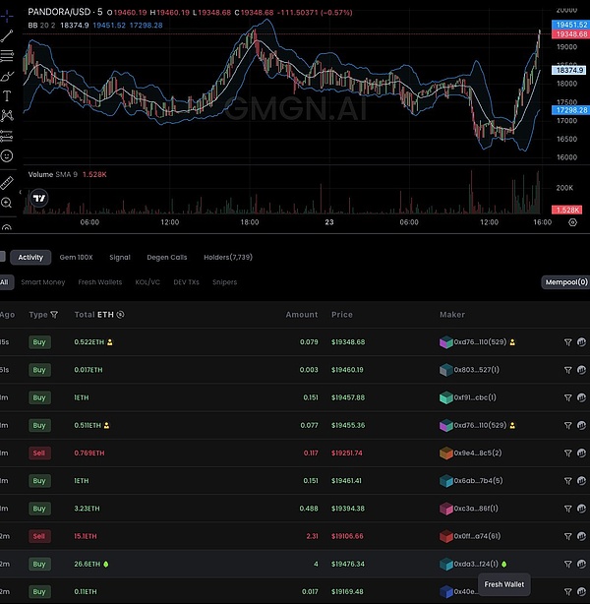This screenshot has width=590, height=604.
Task: Activate the zoom-in magnifier tool
Action: coord(7,203)
